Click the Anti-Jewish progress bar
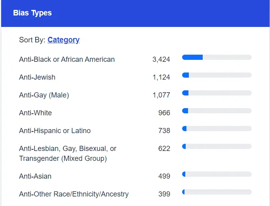The image size is (270, 206). pos(217,75)
